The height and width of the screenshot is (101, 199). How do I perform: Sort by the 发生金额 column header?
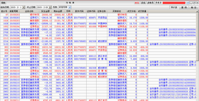coord(46,11)
